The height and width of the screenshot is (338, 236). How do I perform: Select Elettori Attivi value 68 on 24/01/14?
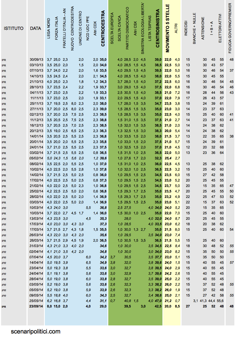coord(222,147)
